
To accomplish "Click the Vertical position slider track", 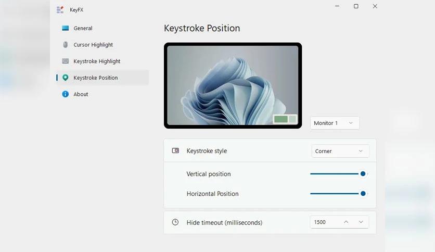I will (335, 174).
